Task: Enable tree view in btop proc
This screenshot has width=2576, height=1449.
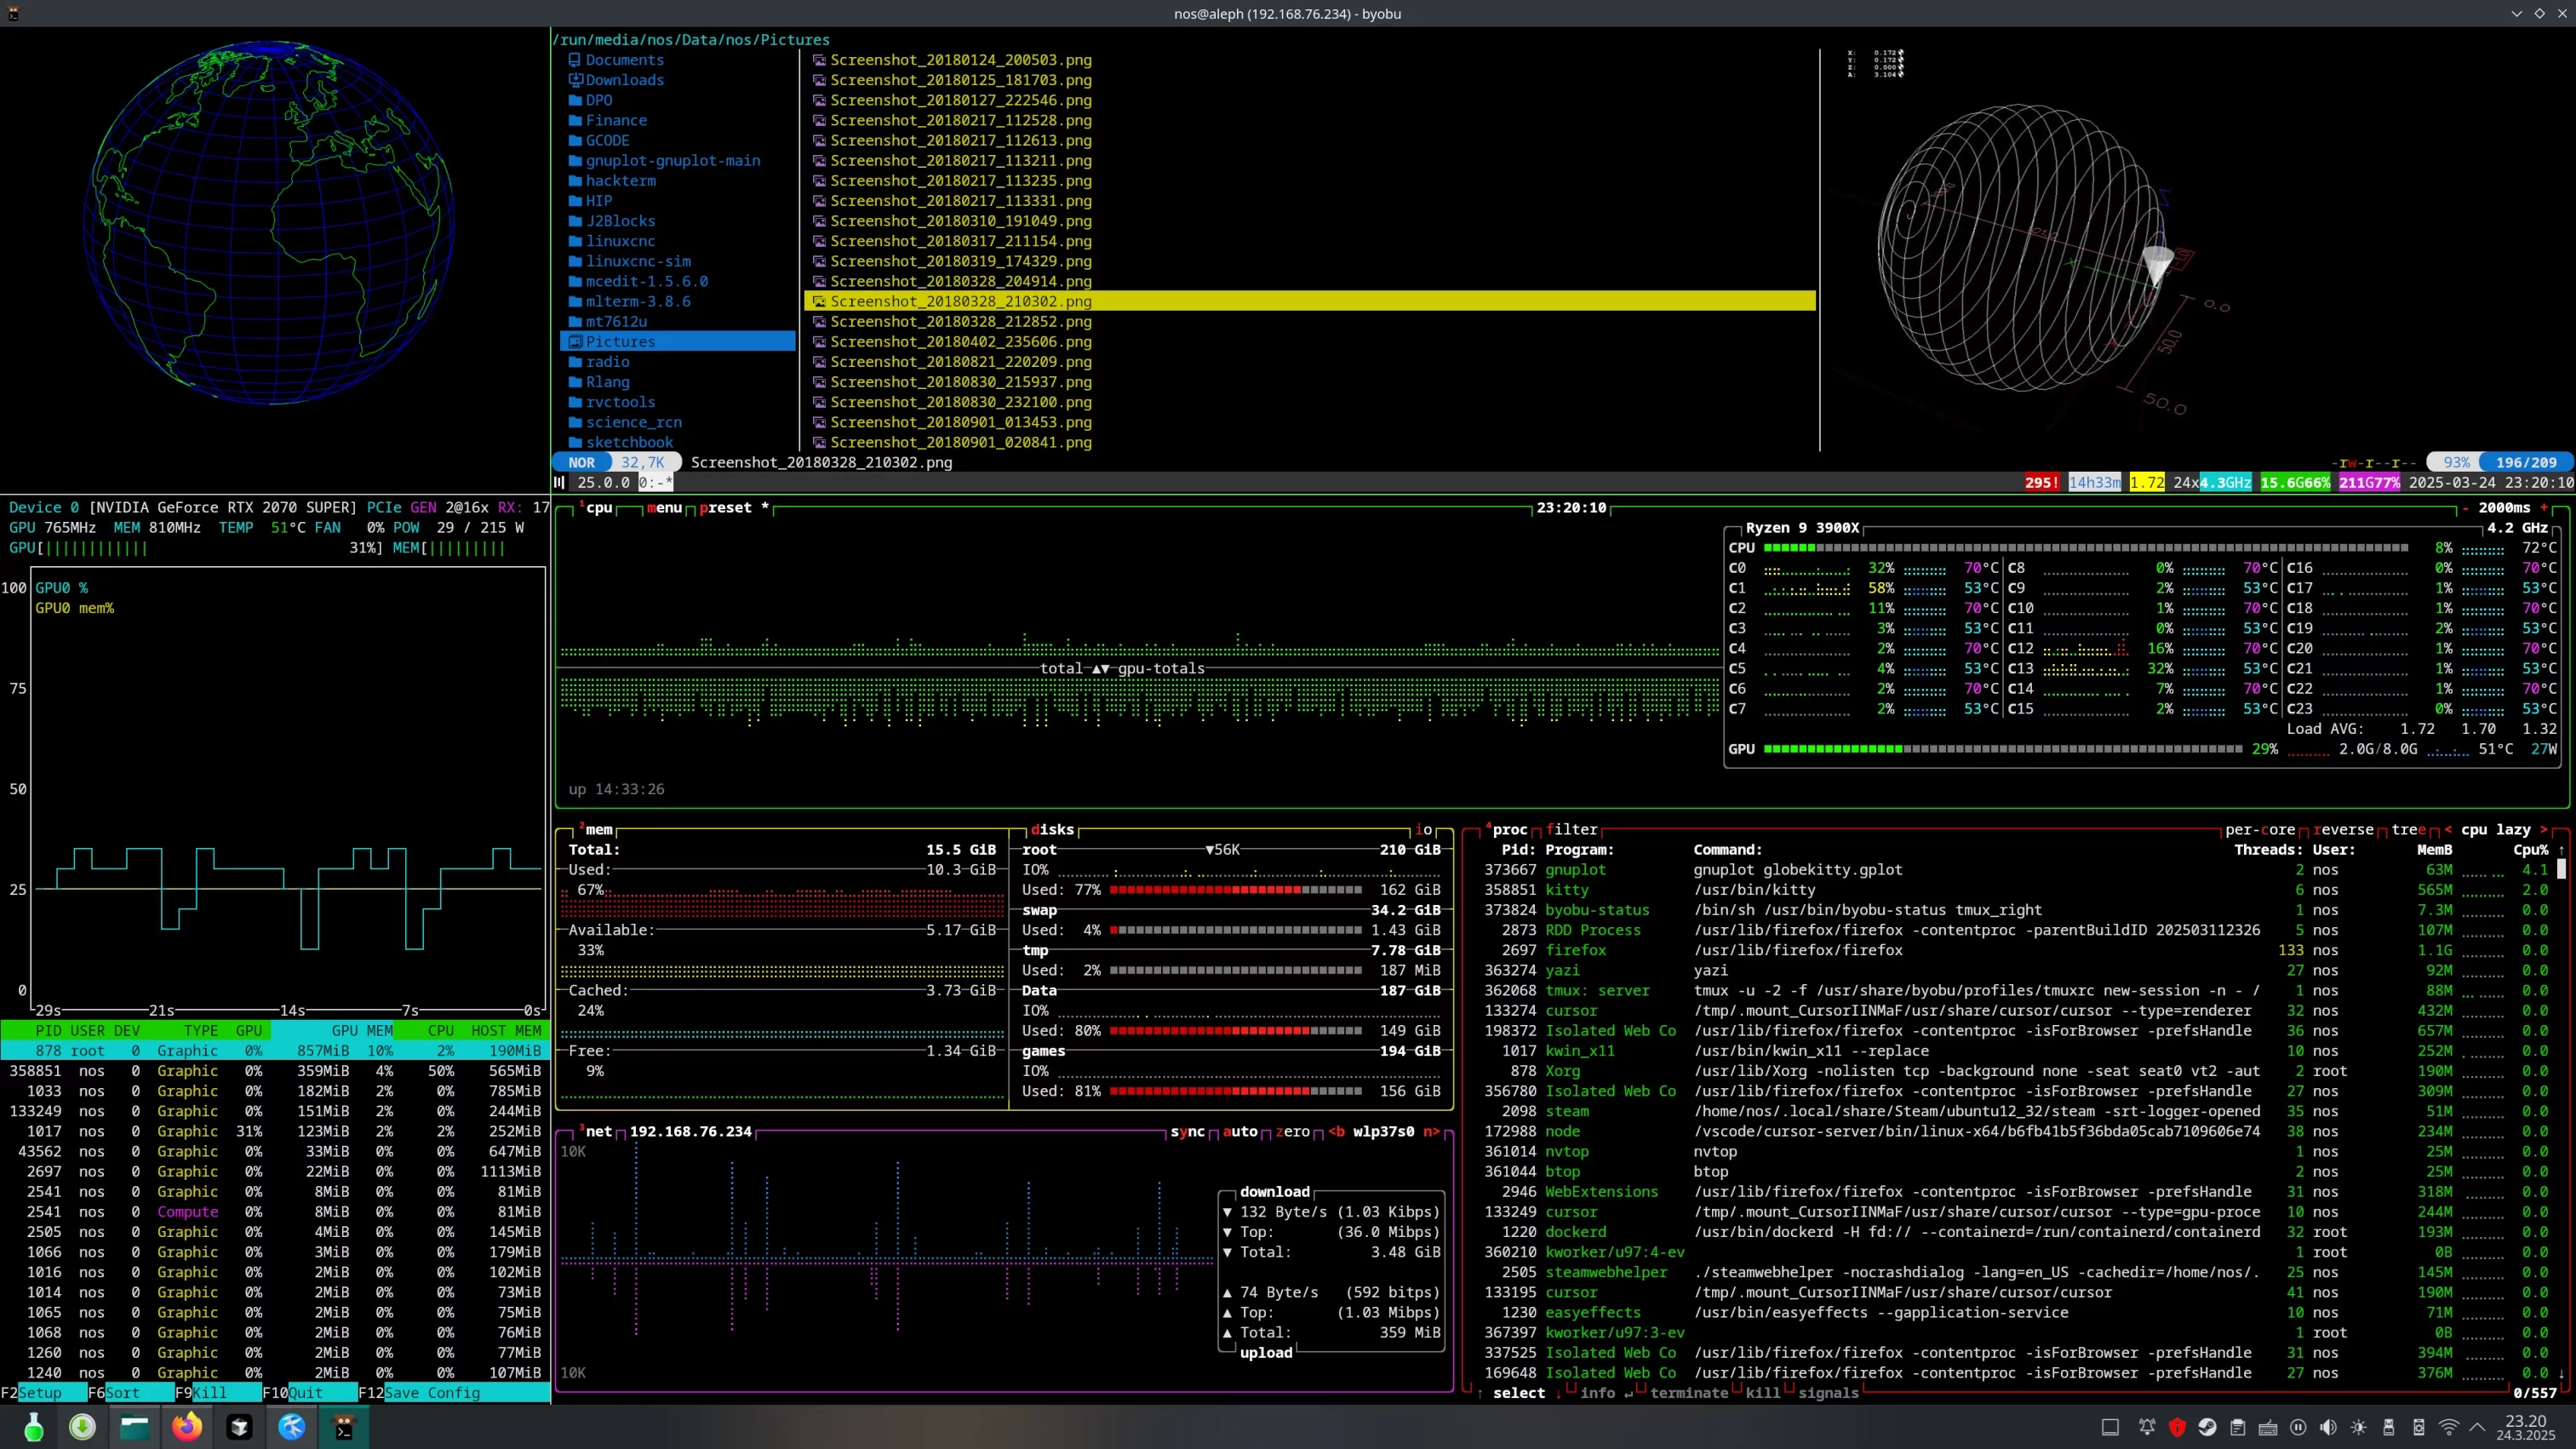Action: click(2408, 829)
